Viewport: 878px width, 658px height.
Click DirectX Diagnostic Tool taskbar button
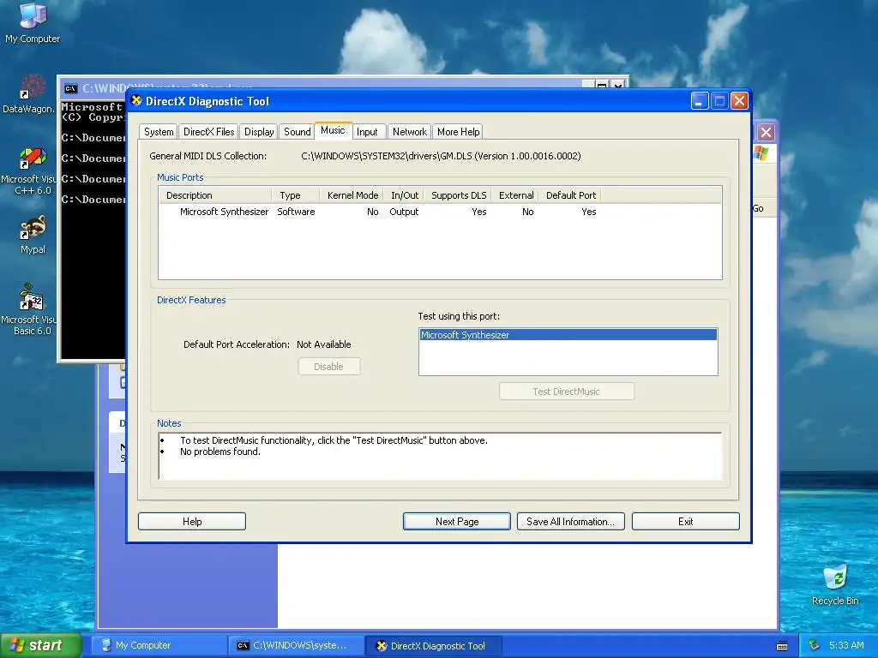[x=433, y=646]
